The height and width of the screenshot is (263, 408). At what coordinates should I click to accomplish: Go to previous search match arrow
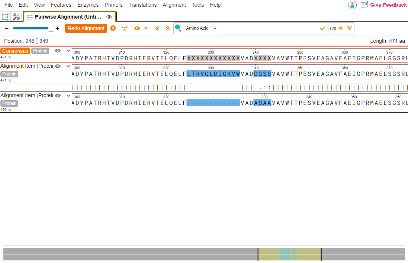tap(341, 28)
